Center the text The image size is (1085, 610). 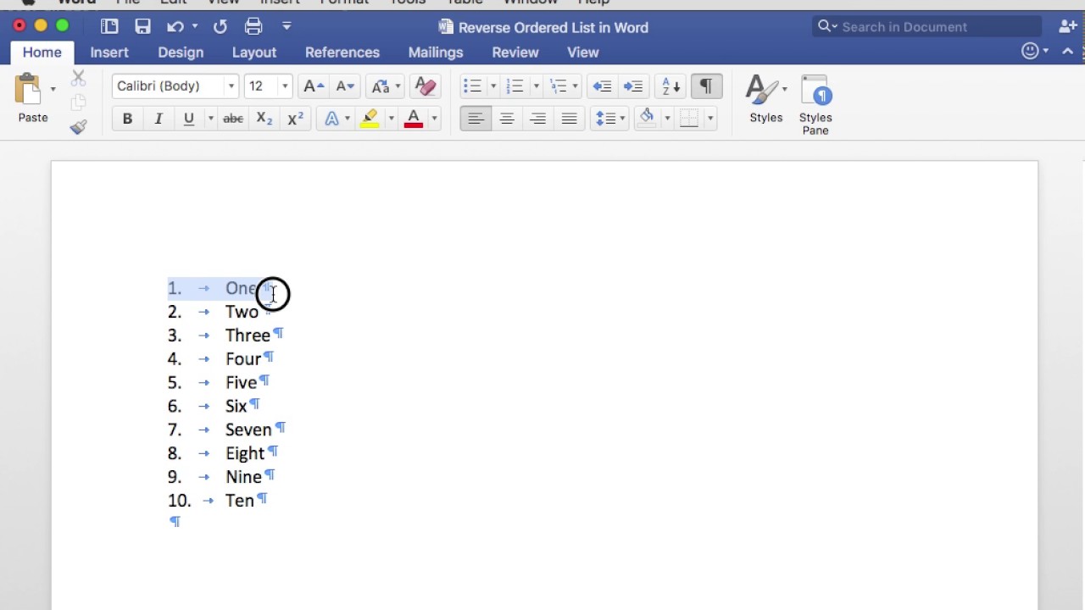[507, 119]
